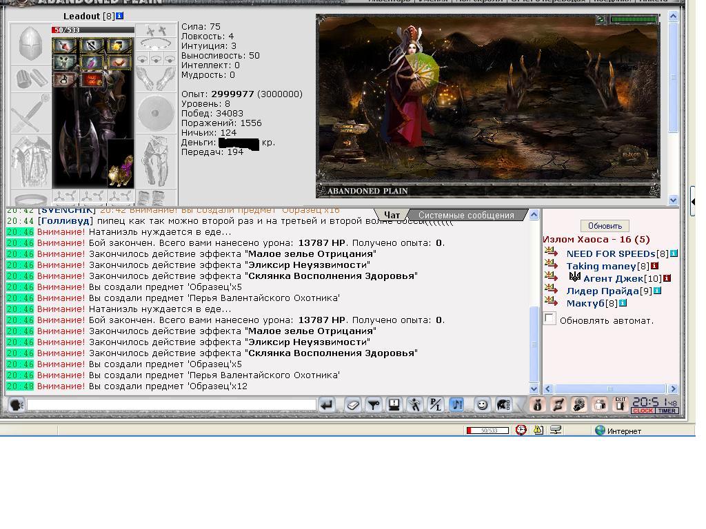Click main frame scroll down arrow

point(673,200)
